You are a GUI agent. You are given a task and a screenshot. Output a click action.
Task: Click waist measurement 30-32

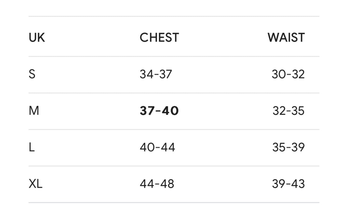tap(288, 74)
